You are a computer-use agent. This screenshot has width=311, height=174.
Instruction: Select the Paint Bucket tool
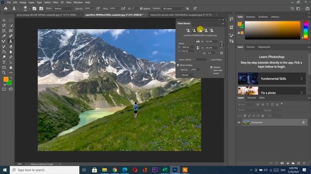4,52
